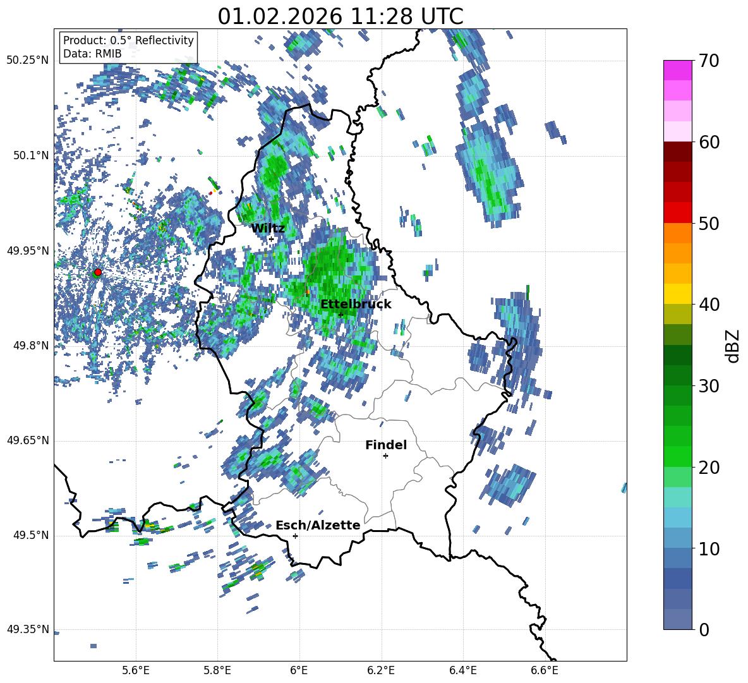Image resolution: width=748 pixels, height=683 pixels.
Task: Click the dark red colorbar segment below 60
Action: coord(678,152)
